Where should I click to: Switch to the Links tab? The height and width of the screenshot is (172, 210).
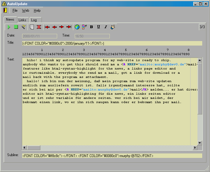coord(22,20)
